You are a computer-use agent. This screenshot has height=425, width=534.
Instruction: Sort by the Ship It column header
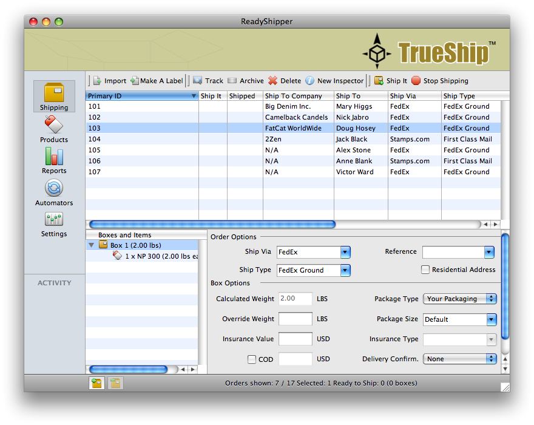(x=213, y=96)
